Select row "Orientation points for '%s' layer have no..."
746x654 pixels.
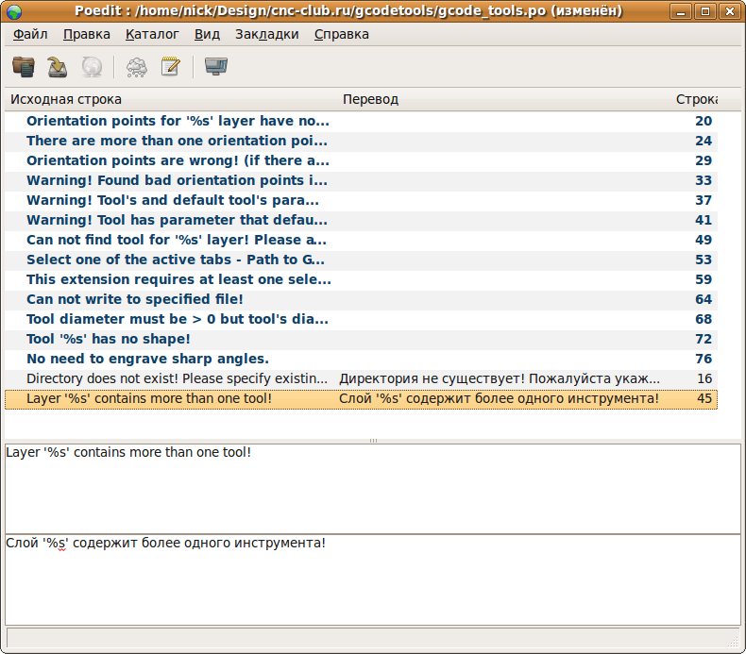361,121
